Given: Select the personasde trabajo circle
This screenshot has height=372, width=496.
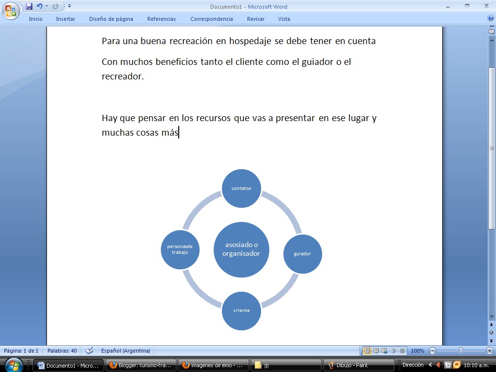Looking at the screenshot, I should tap(180, 249).
